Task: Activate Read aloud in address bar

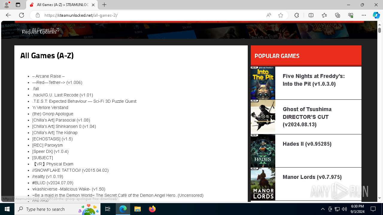Action: 269,15
